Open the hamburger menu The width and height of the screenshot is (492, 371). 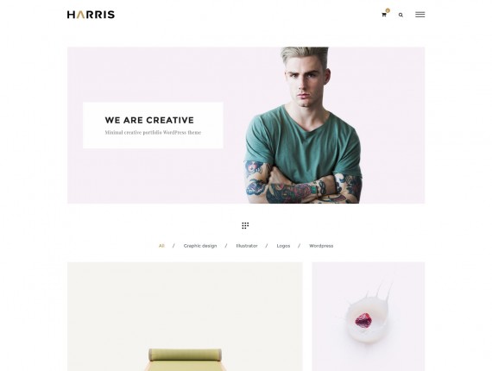click(x=419, y=15)
